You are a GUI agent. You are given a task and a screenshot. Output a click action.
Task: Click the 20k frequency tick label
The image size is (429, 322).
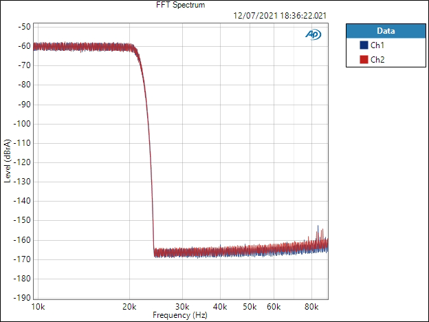point(129,307)
